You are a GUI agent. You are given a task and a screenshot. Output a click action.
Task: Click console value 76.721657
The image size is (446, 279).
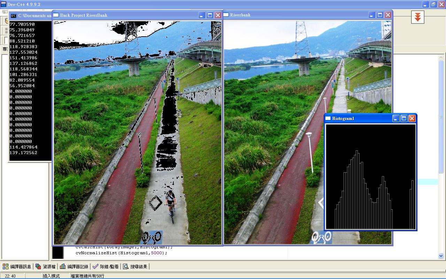22,36
